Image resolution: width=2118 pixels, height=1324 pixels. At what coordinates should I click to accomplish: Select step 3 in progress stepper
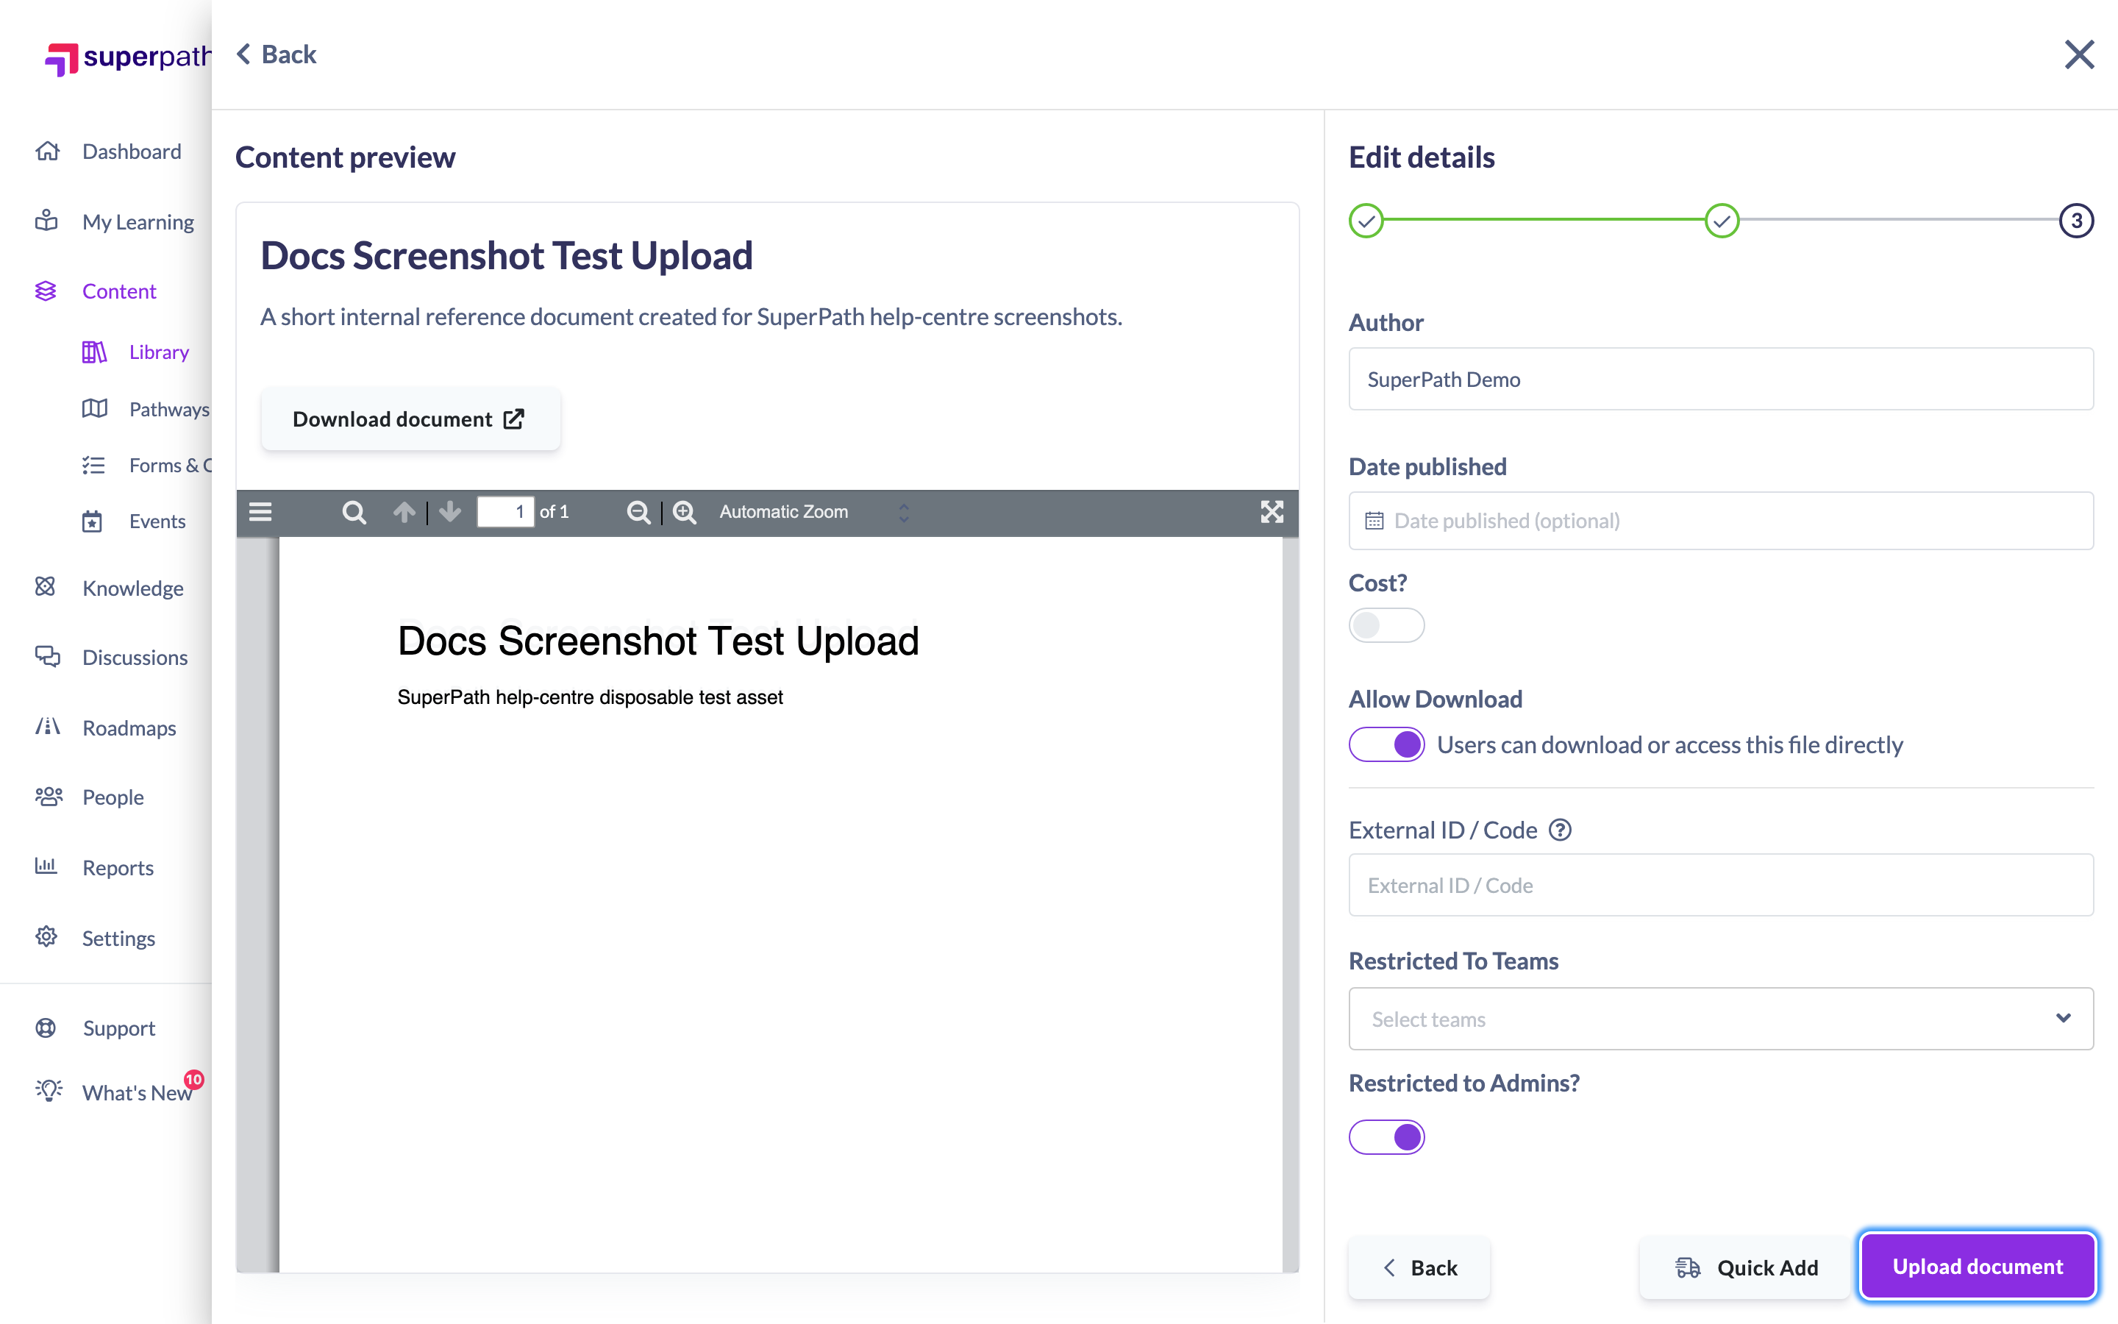tap(2076, 221)
